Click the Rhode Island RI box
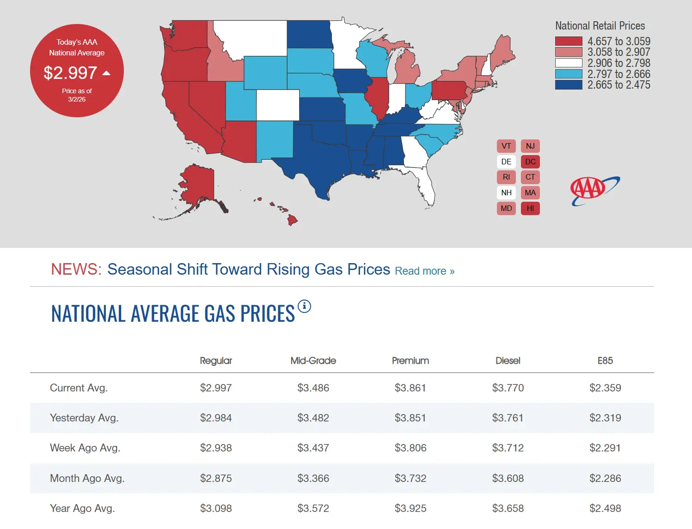The width and height of the screenshot is (692, 529). tap(506, 177)
